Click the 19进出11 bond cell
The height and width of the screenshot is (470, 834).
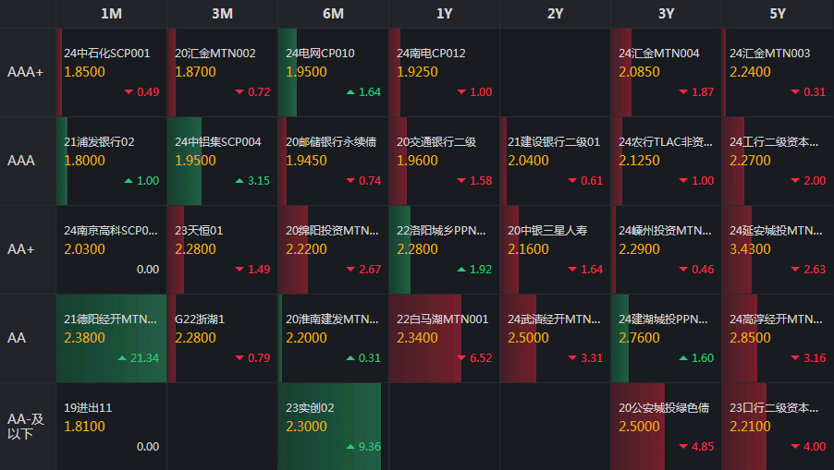[111, 427]
